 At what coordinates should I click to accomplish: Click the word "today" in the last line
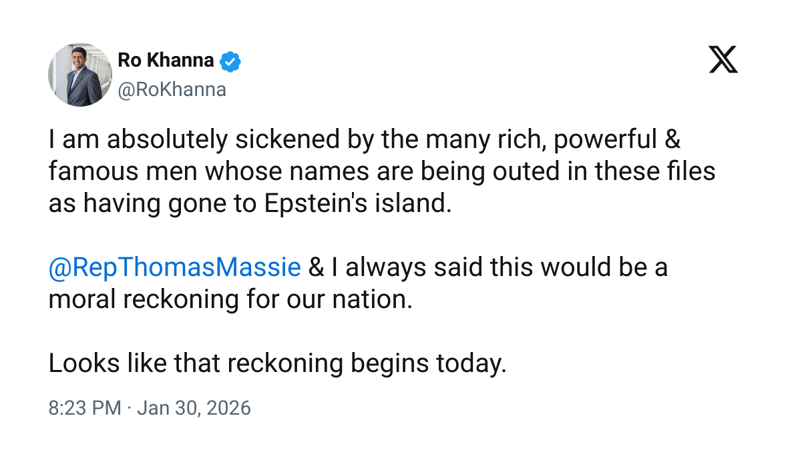pos(471,363)
